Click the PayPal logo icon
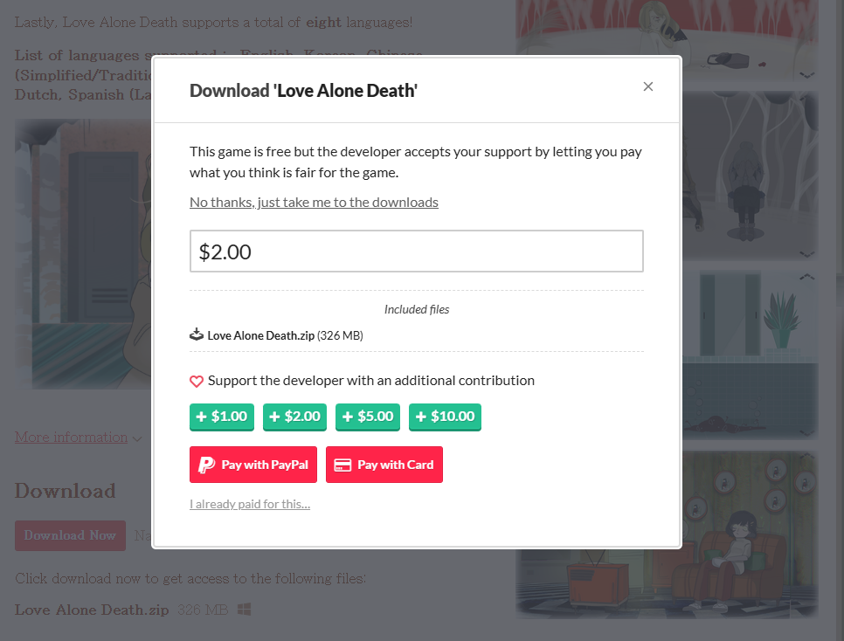This screenshot has width=844, height=641. click(x=207, y=465)
